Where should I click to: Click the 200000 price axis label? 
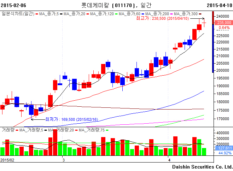(223, 70)
